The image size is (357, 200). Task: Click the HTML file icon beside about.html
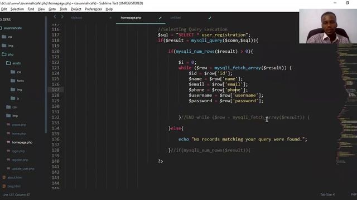pos(4,177)
